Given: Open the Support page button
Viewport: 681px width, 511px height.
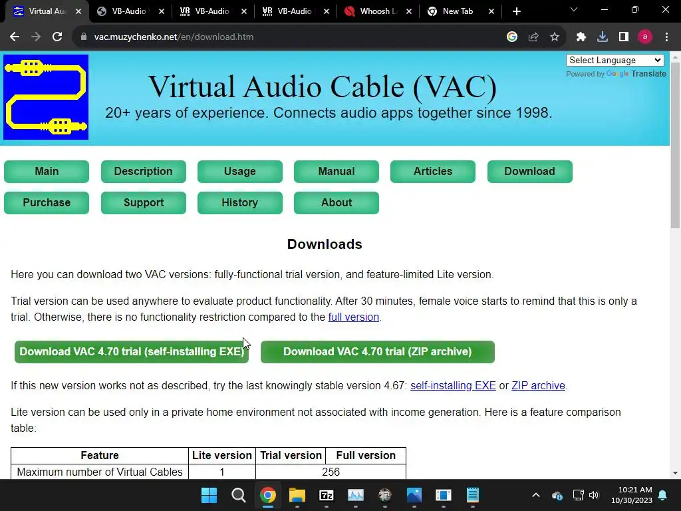Looking at the screenshot, I should point(144,202).
